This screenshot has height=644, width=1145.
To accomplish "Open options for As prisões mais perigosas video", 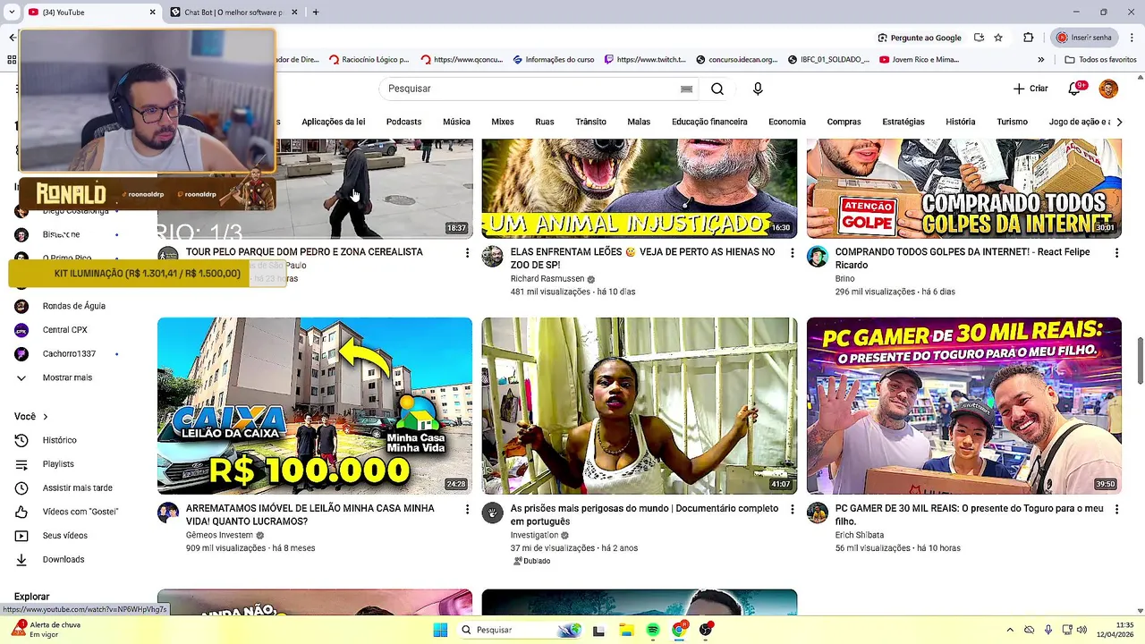I will (792, 509).
